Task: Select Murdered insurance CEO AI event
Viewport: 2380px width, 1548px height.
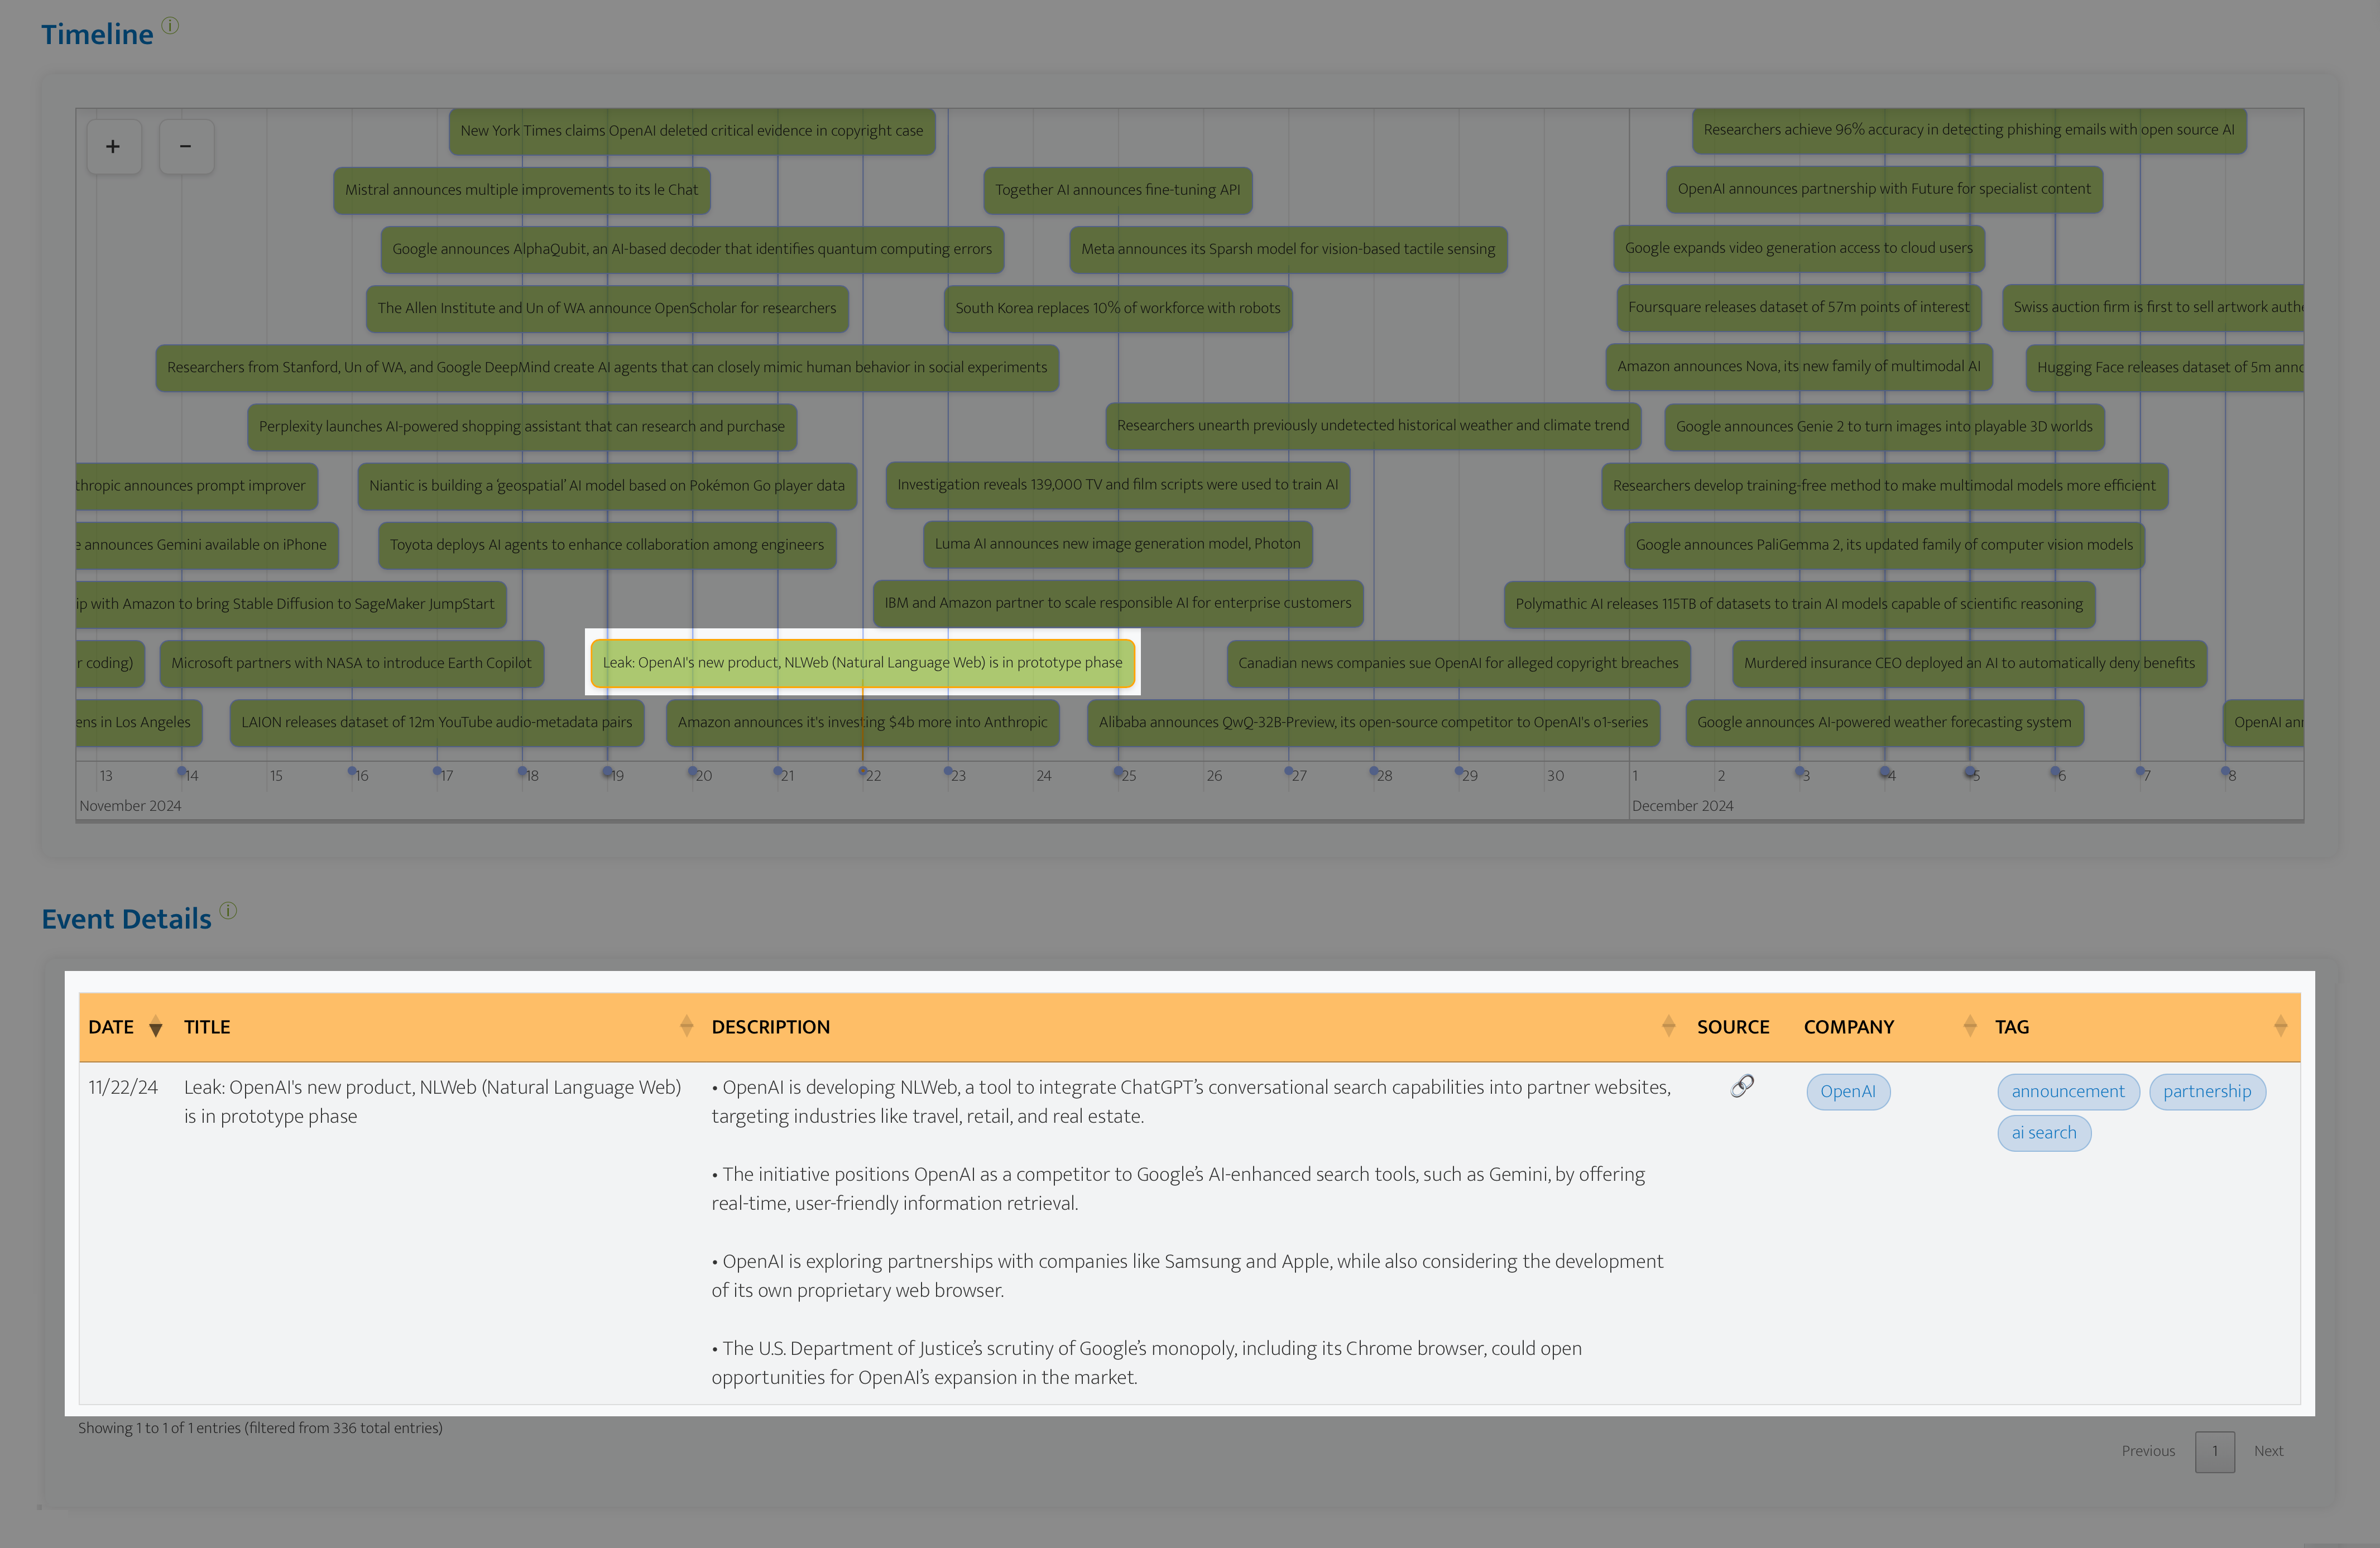Action: coord(1969,663)
